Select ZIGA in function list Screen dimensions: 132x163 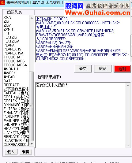click(7, 25)
